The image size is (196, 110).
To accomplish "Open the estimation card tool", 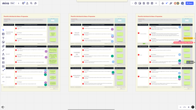I will 144,3.
